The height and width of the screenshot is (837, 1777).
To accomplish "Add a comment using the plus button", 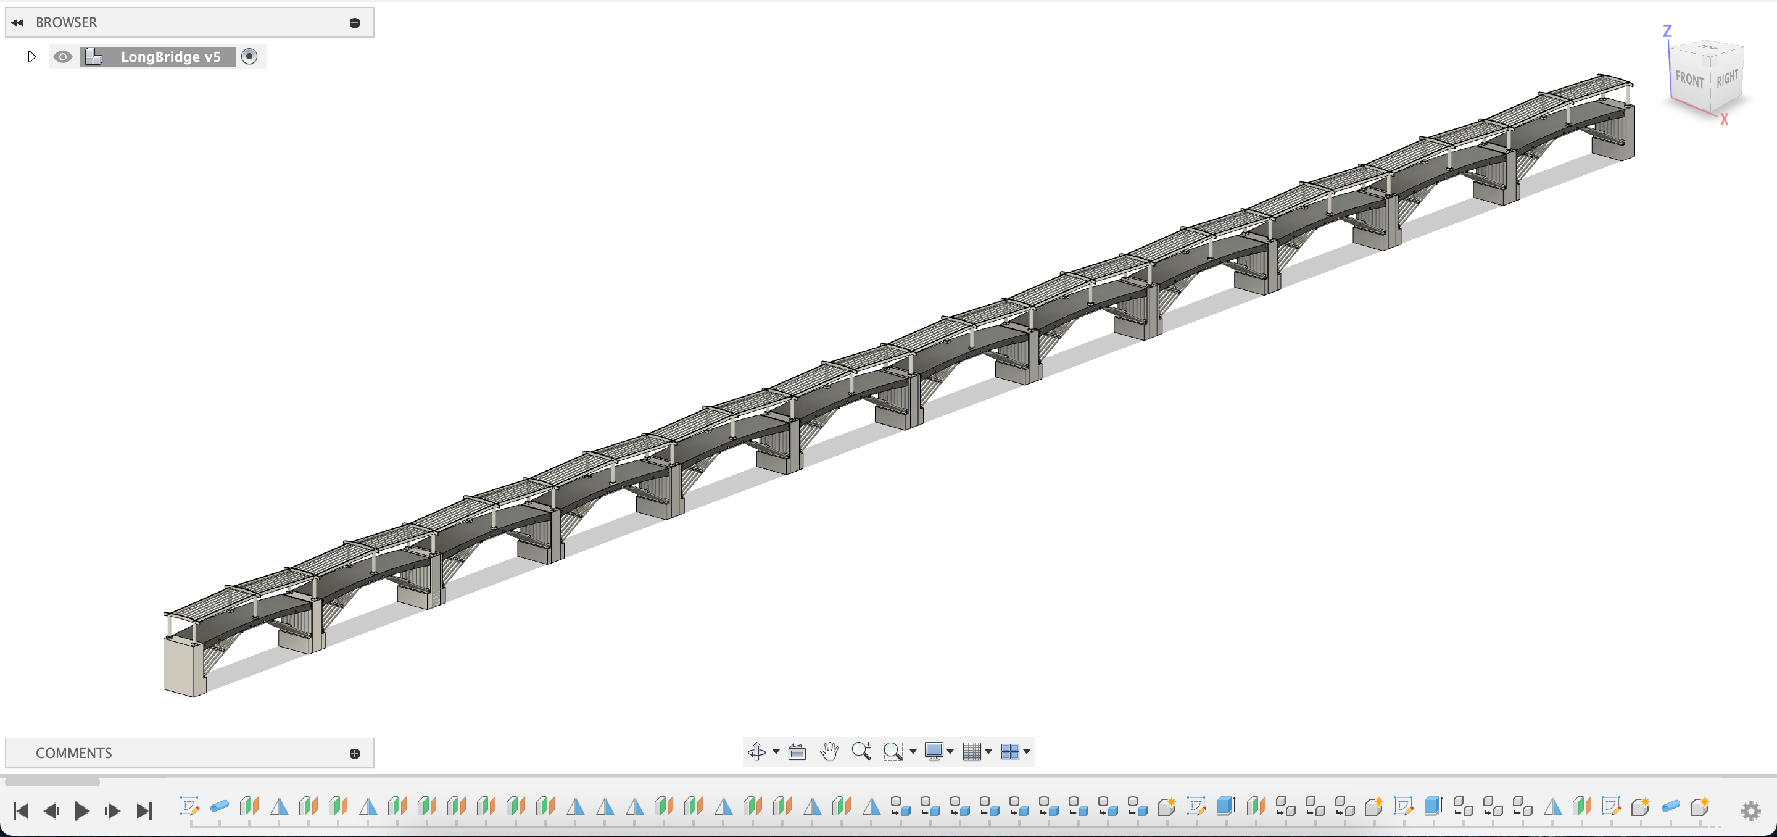I will click(355, 753).
